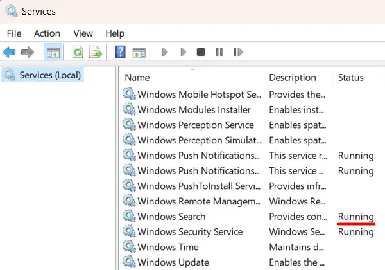
Task: Open the blue Help question-mark icon
Action: click(x=121, y=52)
